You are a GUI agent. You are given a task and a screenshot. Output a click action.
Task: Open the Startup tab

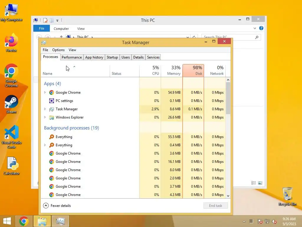click(112, 57)
